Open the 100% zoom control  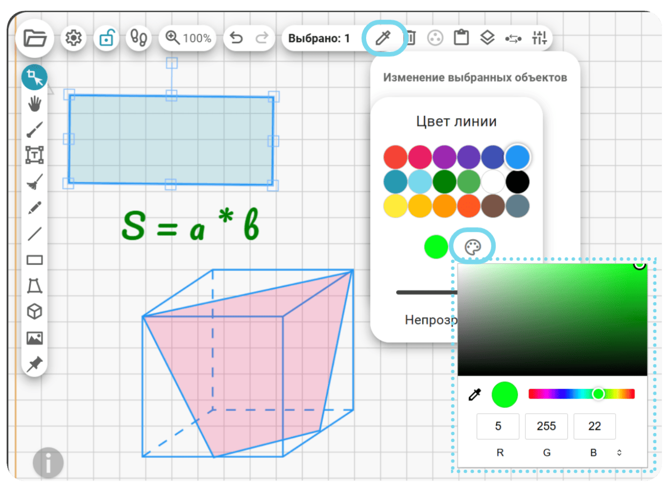tap(188, 38)
